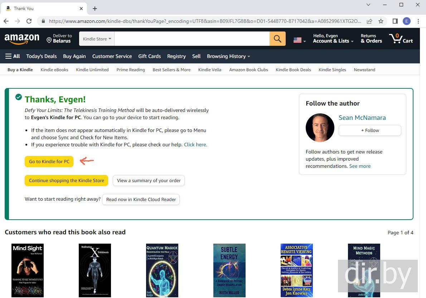
Task: Bookmark this page with star icon
Action: click(x=381, y=21)
